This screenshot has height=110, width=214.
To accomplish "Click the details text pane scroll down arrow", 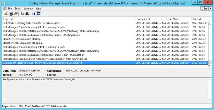I will click(210, 101).
